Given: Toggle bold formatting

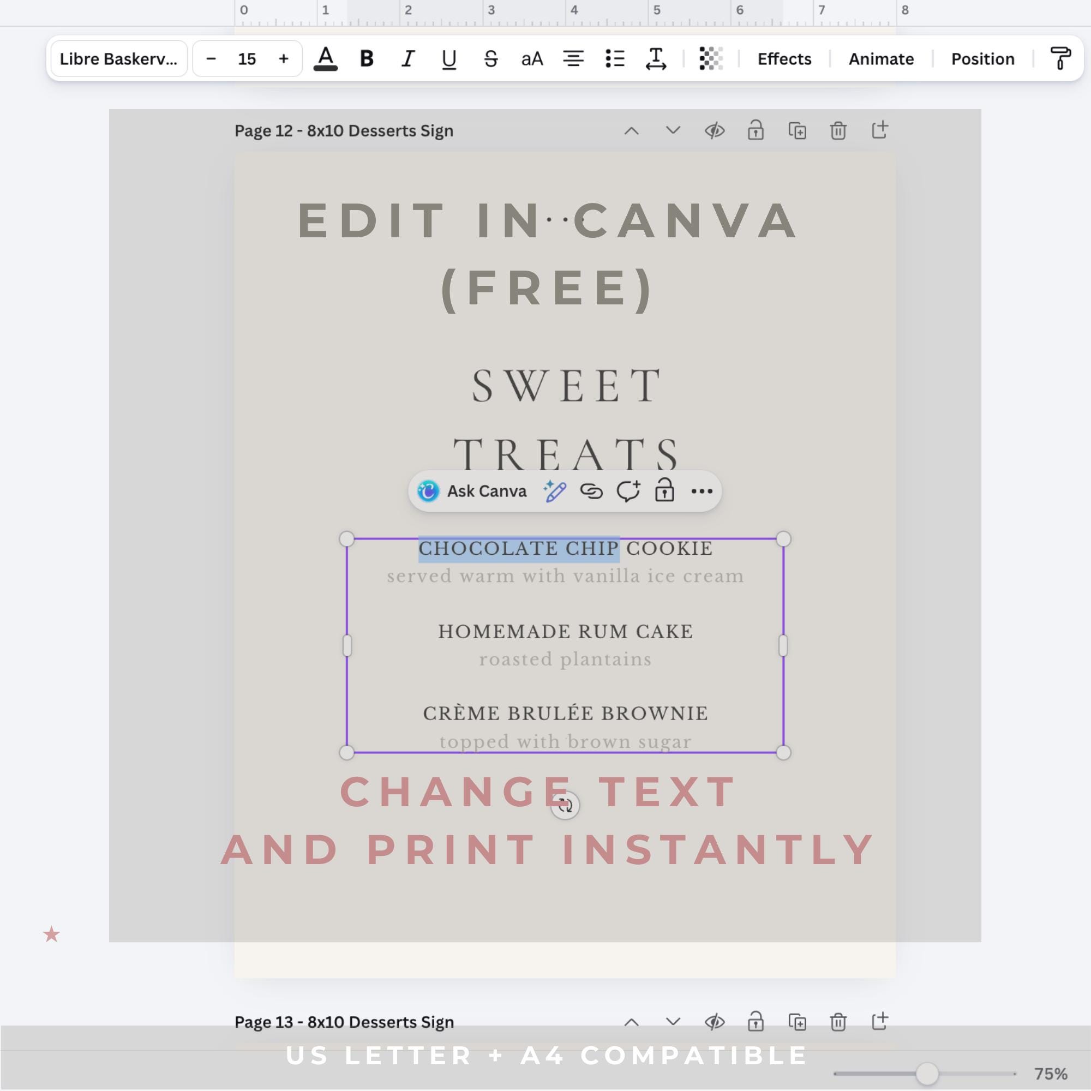Looking at the screenshot, I should pyautogui.click(x=367, y=59).
